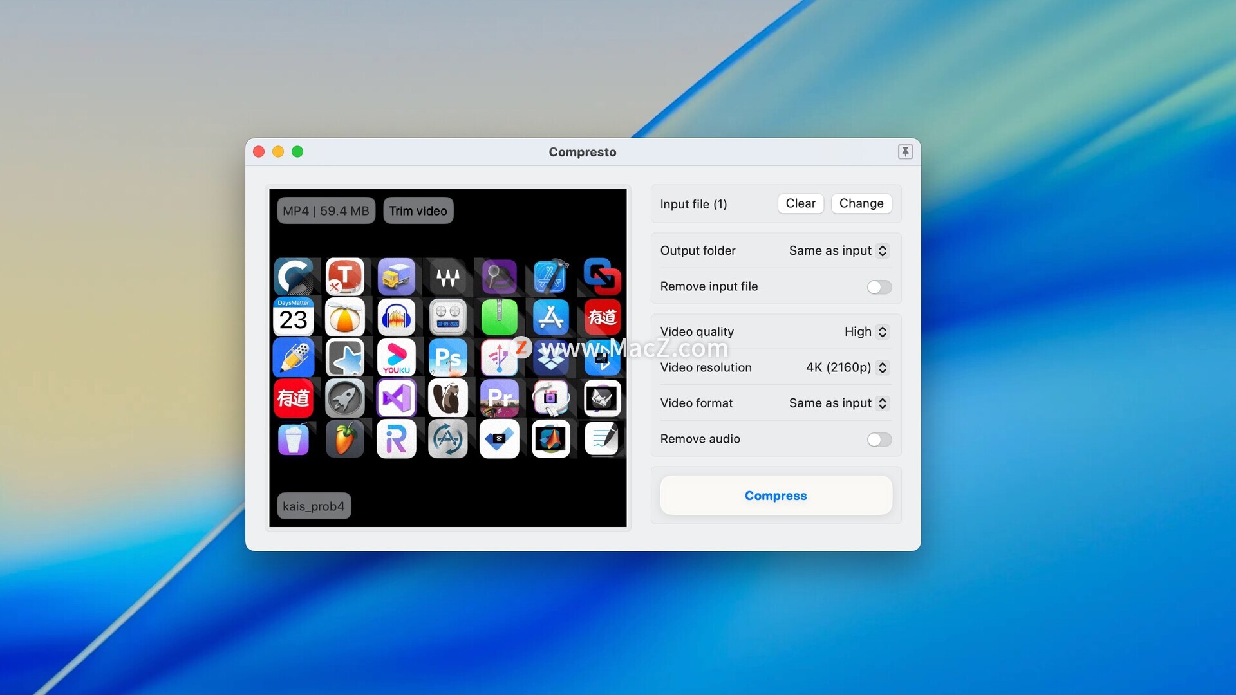Click the Visual Studio icon in preview
Screen dimensions: 1236x695
point(396,398)
